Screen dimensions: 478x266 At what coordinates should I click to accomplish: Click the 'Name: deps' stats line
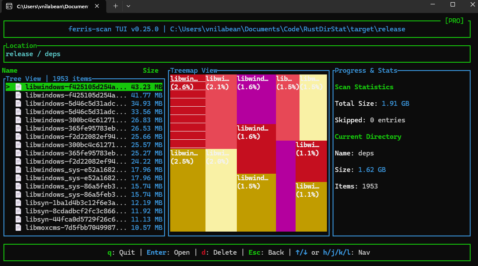coord(354,153)
